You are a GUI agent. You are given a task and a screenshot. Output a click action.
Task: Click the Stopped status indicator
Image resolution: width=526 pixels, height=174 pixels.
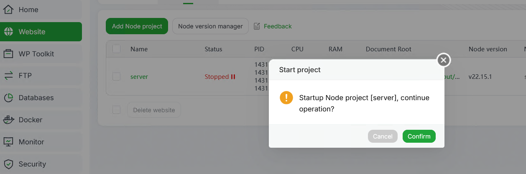(220, 77)
